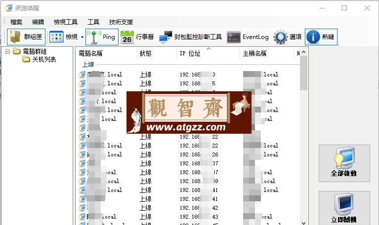The image size is (379, 225).
Task: Open the 工具 menu
Action: click(x=93, y=22)
